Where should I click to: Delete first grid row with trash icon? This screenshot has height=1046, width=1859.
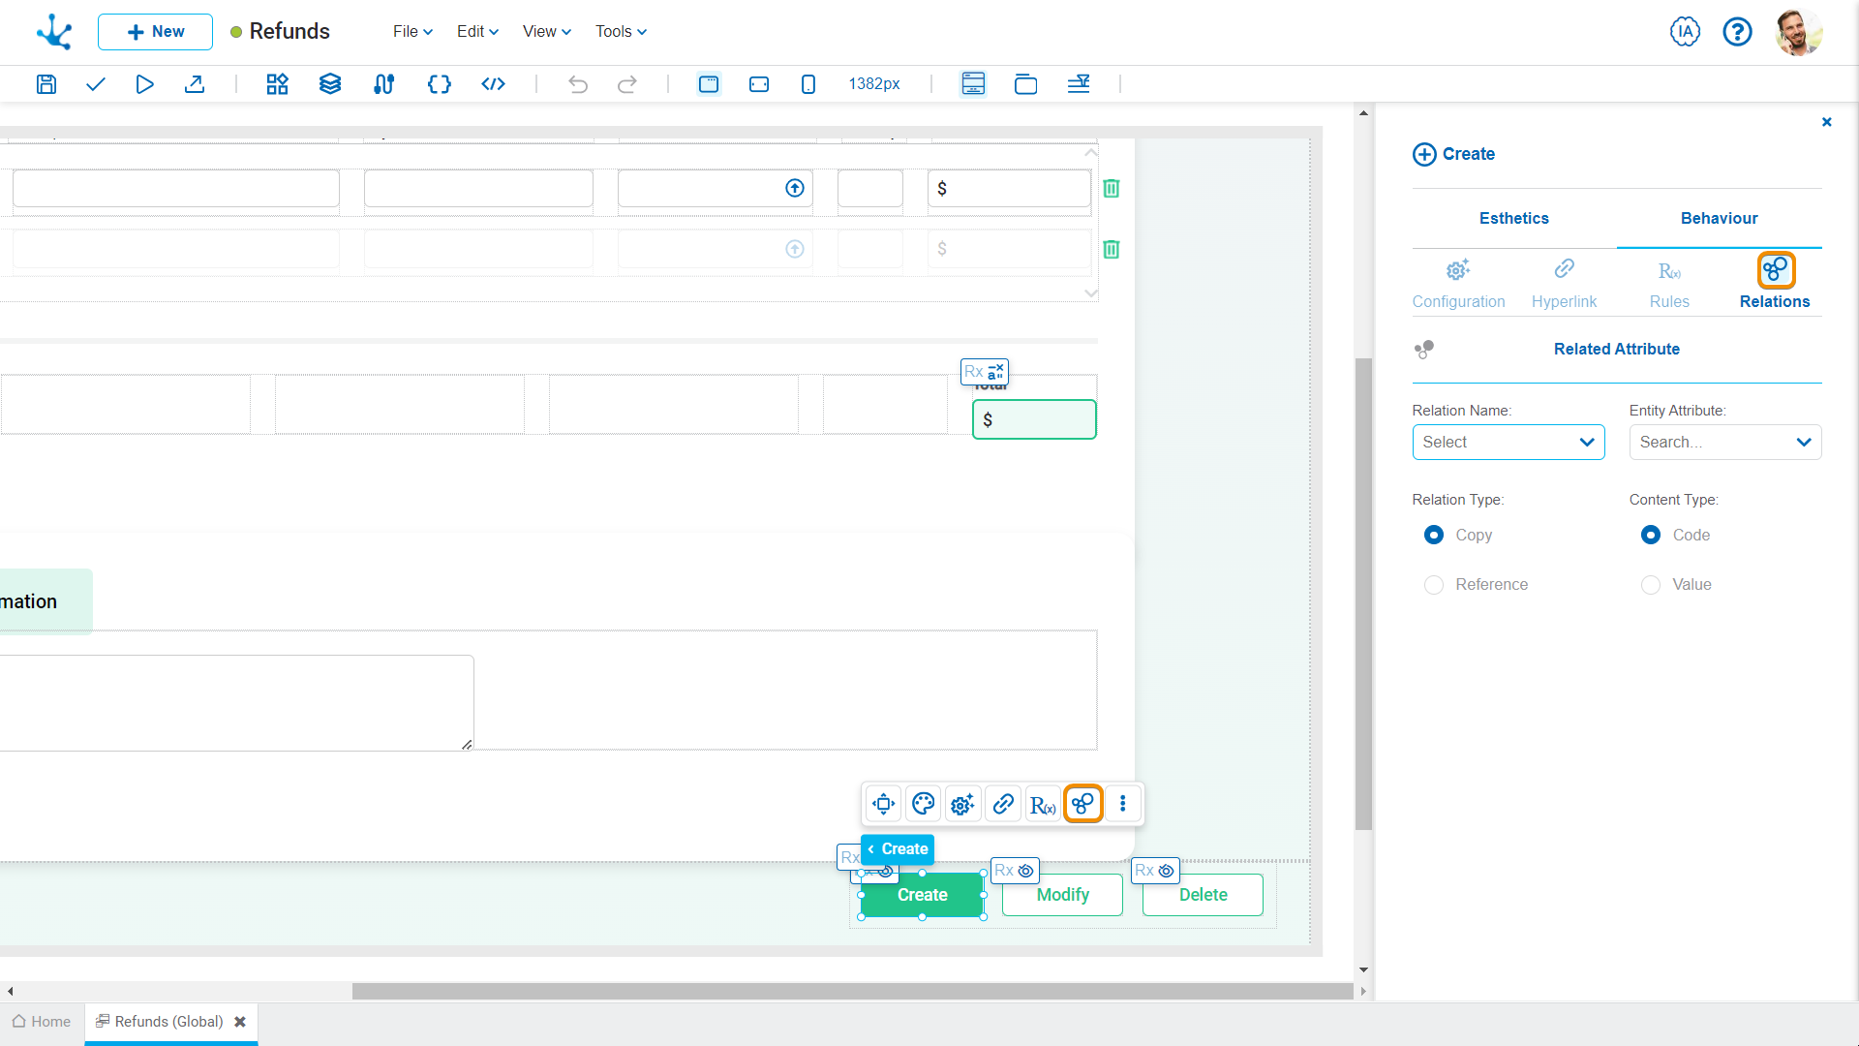1112,189
